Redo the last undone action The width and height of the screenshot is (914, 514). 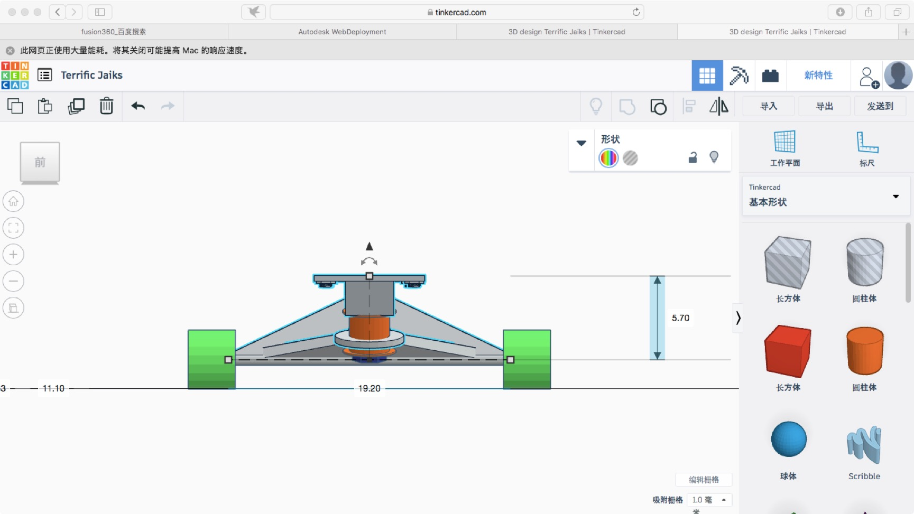point(168,106)
